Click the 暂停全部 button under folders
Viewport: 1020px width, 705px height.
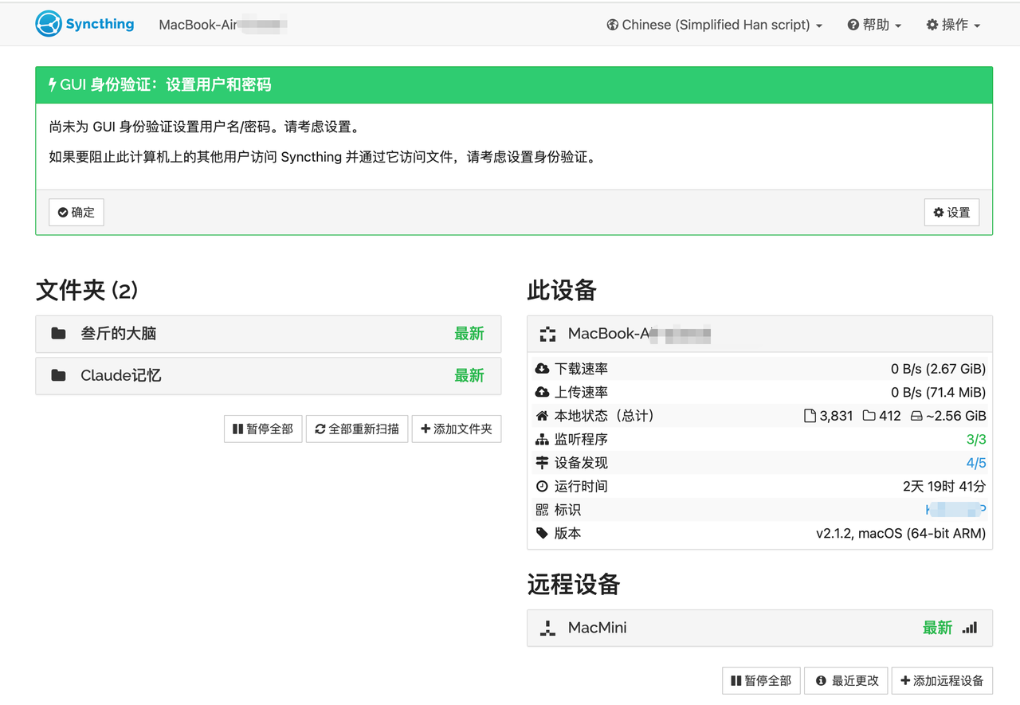coord(263,429)
